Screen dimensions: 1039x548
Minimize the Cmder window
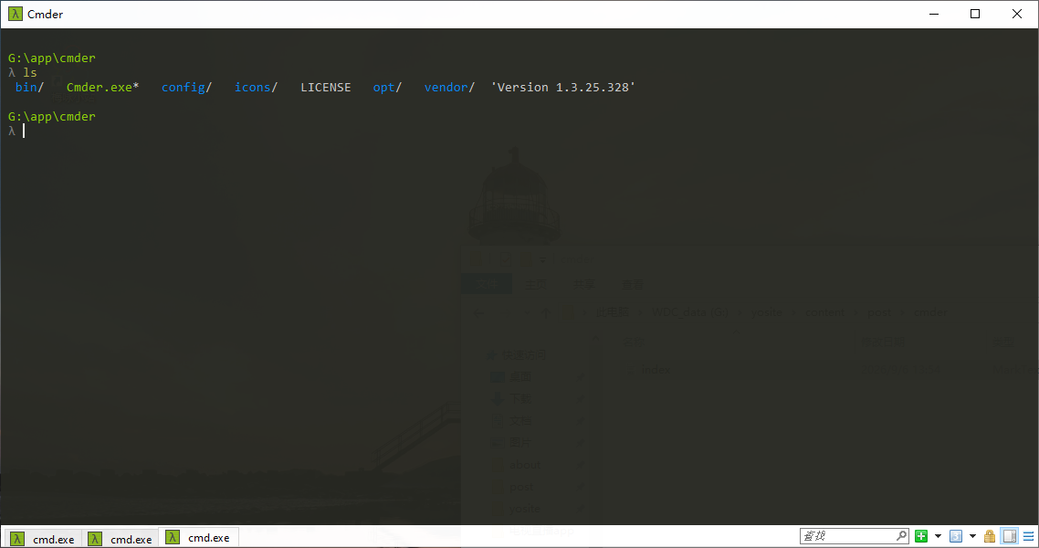pyautogui.click(x=934, y=14)
